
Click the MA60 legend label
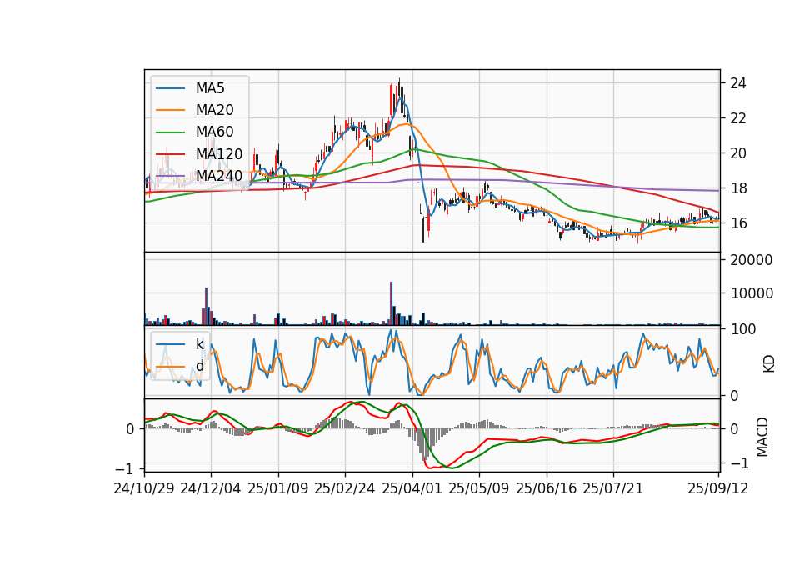[214, 132]
